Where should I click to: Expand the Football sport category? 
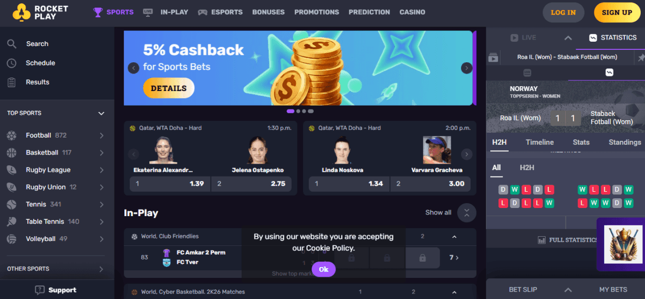click(101, 135)
